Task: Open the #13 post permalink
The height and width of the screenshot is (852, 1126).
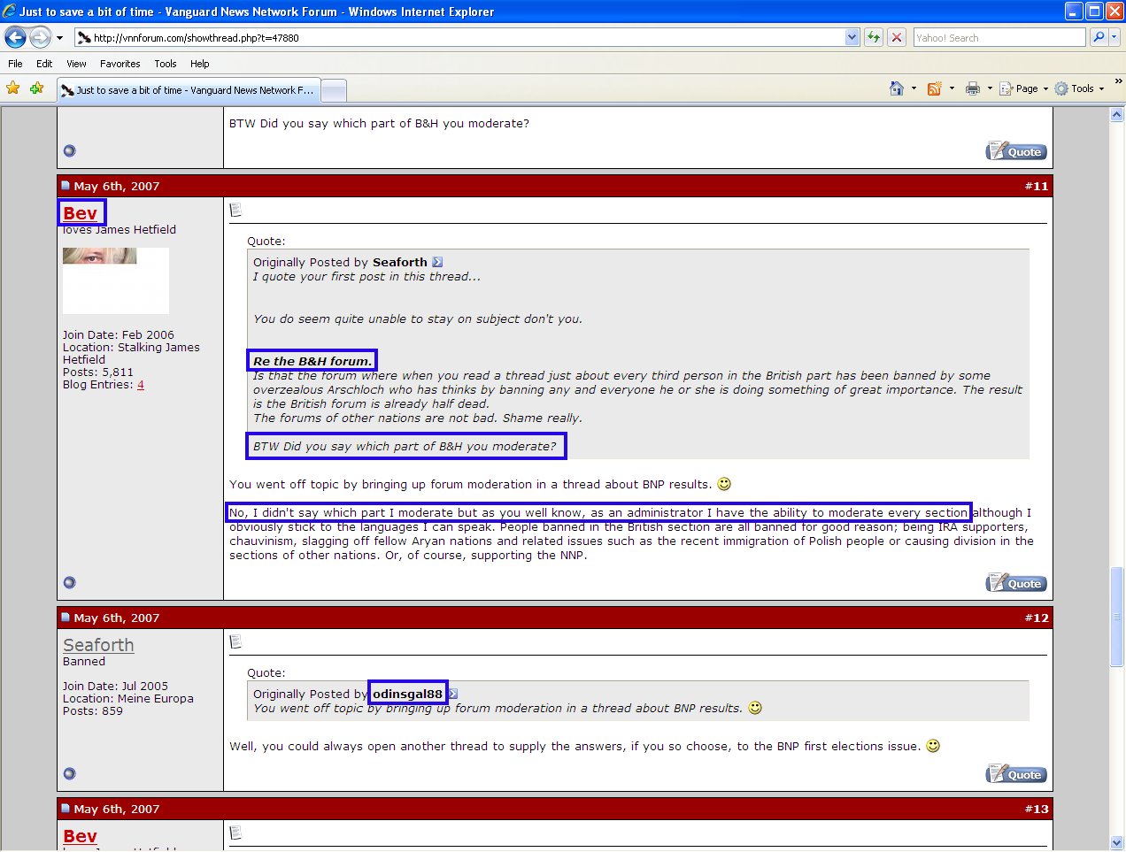Action: [x=1036, y=809]
